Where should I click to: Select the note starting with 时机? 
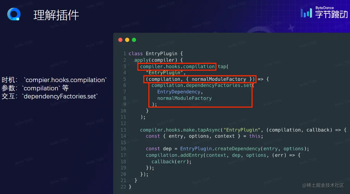coord(54,80)
